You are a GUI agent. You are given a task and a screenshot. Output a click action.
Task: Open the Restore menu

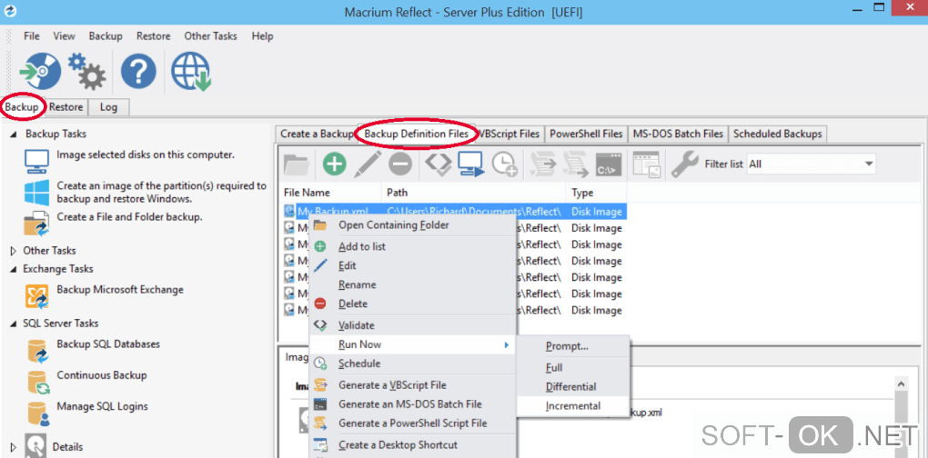pos(153,36)
